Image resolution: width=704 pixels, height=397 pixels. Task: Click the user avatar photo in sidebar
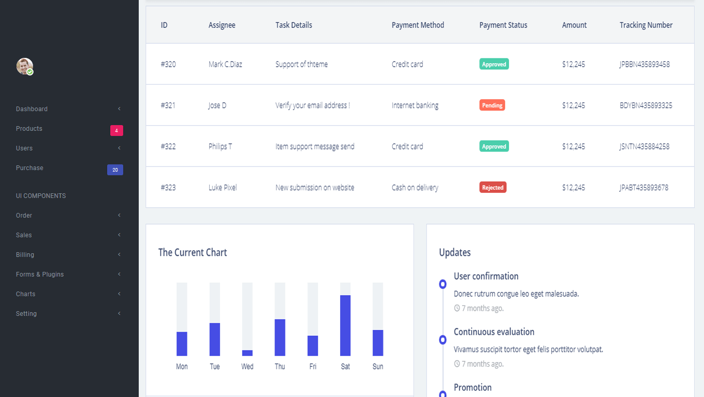coord(24,66)
